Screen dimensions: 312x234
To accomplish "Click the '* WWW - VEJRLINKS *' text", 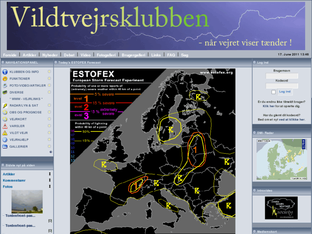I will (26, 99).
